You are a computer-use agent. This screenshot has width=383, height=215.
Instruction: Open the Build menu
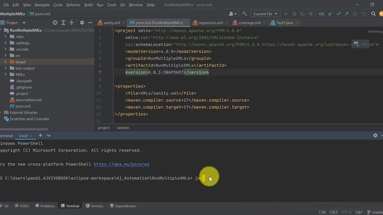89,5
